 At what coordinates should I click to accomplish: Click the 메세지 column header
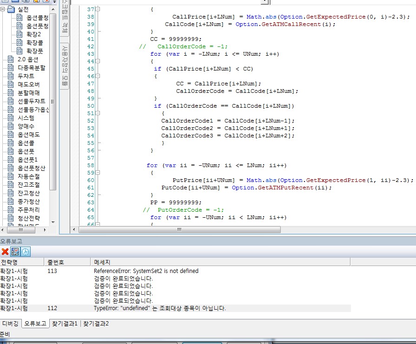point(102,262)
